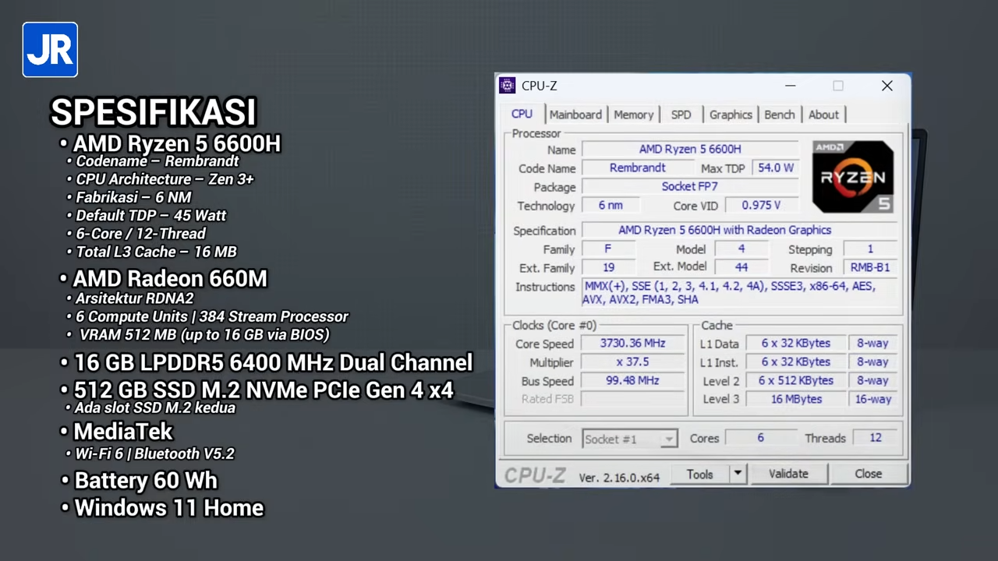Viewport: 998px width, 561px height.
Task: Click the Close button at bottom
Action: tap(868, 474)
